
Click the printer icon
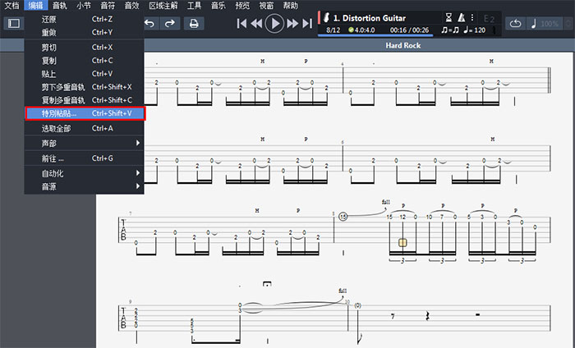(x=193, y=23)
